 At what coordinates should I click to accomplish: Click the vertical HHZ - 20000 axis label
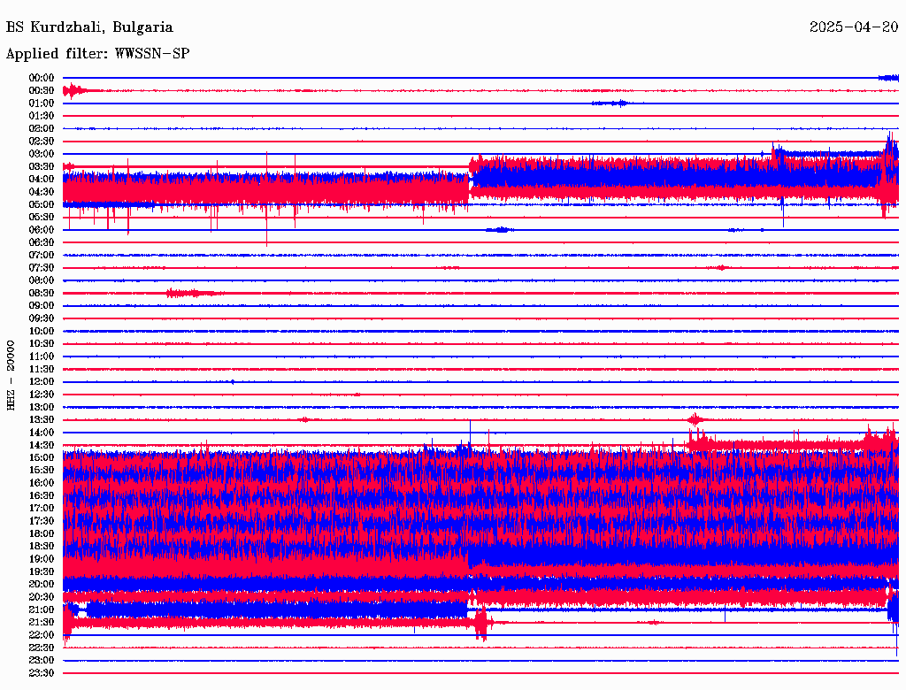[x=12, y=374]
